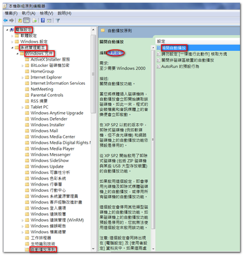Open the 說明(H) menu
The image size is (243, 255).
[64, 13]
